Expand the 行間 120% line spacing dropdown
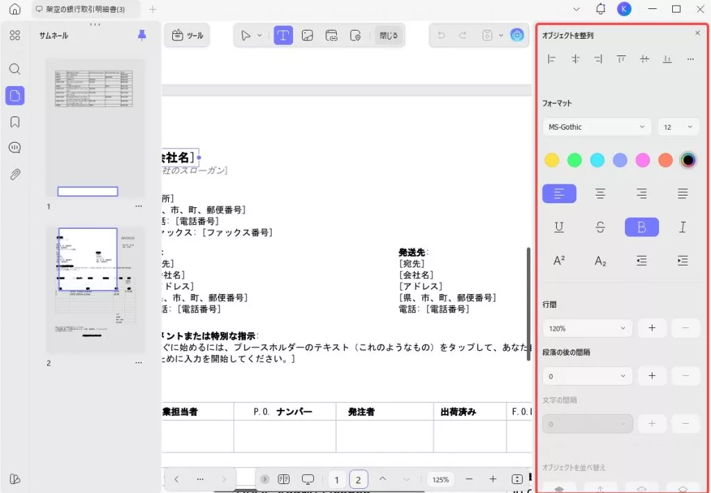The width and height of the screenshot is (711, 493). click(587, 327)
